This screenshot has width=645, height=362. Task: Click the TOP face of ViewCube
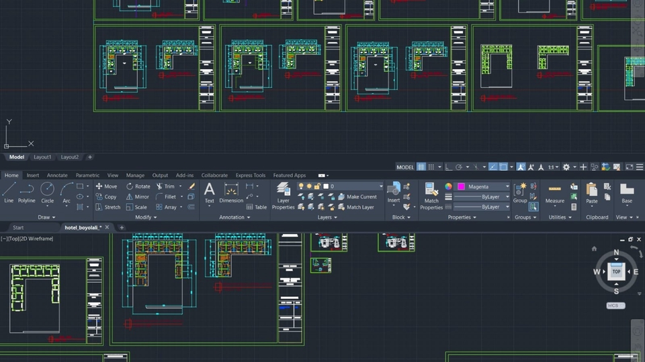(x=616, y=271)
